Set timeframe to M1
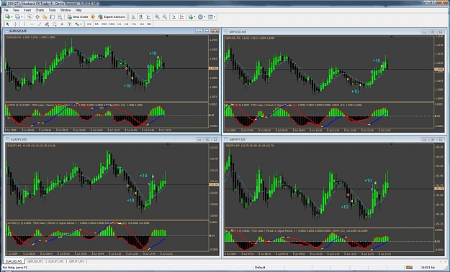The height and width of the screenshot is (272, 450). pyautogui.click(x=89, y=24)
